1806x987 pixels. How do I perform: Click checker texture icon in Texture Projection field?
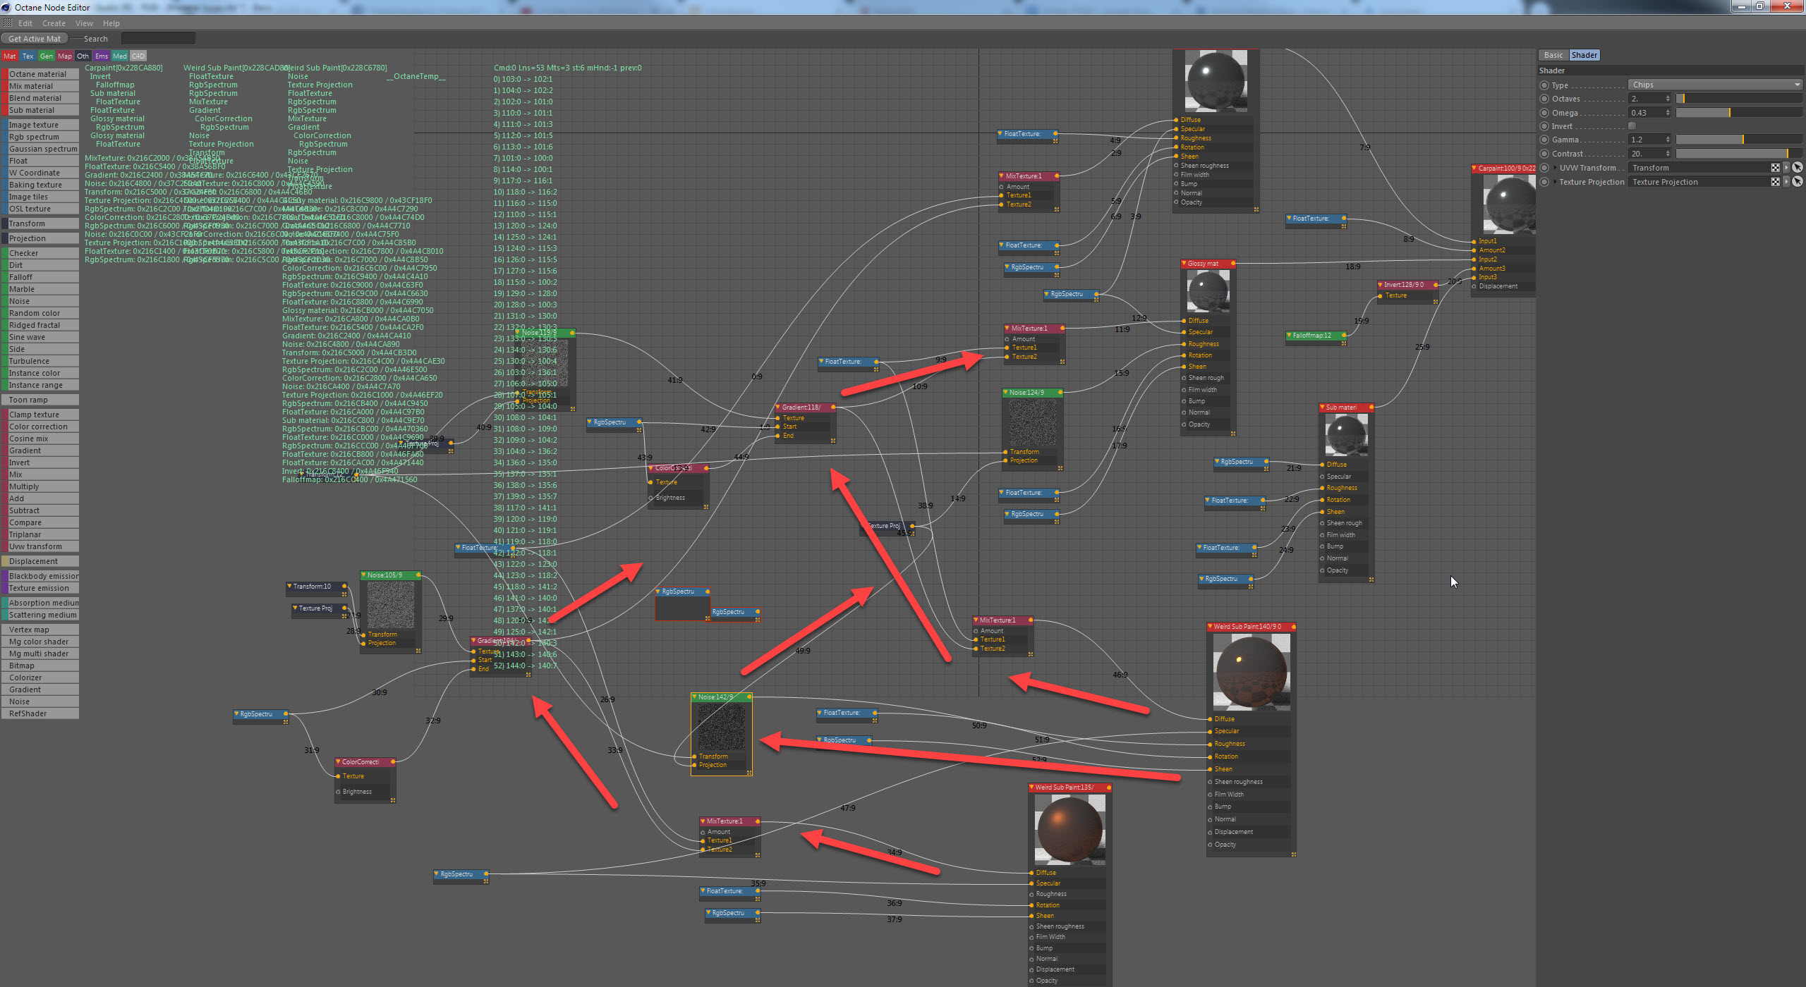[x=1775, y=182]
